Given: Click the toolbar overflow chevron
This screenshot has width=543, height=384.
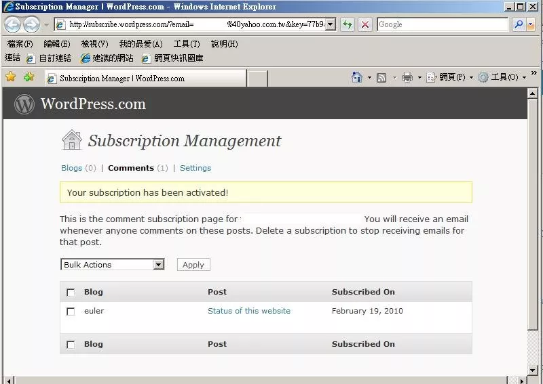Looking at the screenshot, I should [533, 72].
